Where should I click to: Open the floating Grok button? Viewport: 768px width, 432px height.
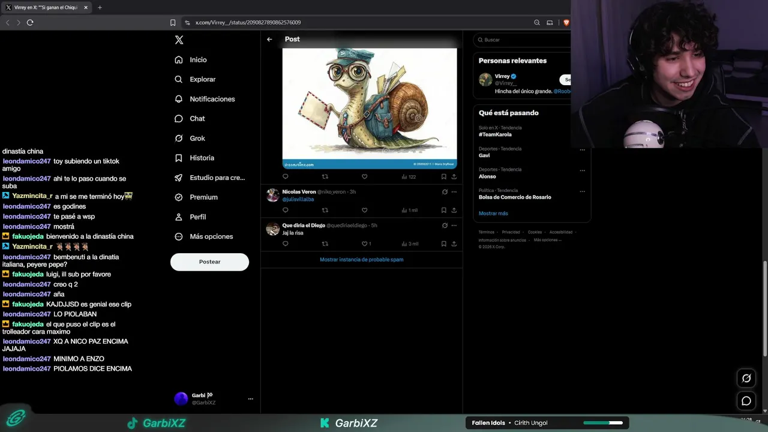click(x=746, y=378)
